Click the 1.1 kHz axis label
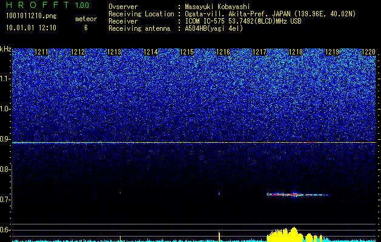The width and height of the screenshot is (381, 242). pyautogui.click(x=5, y=79)
